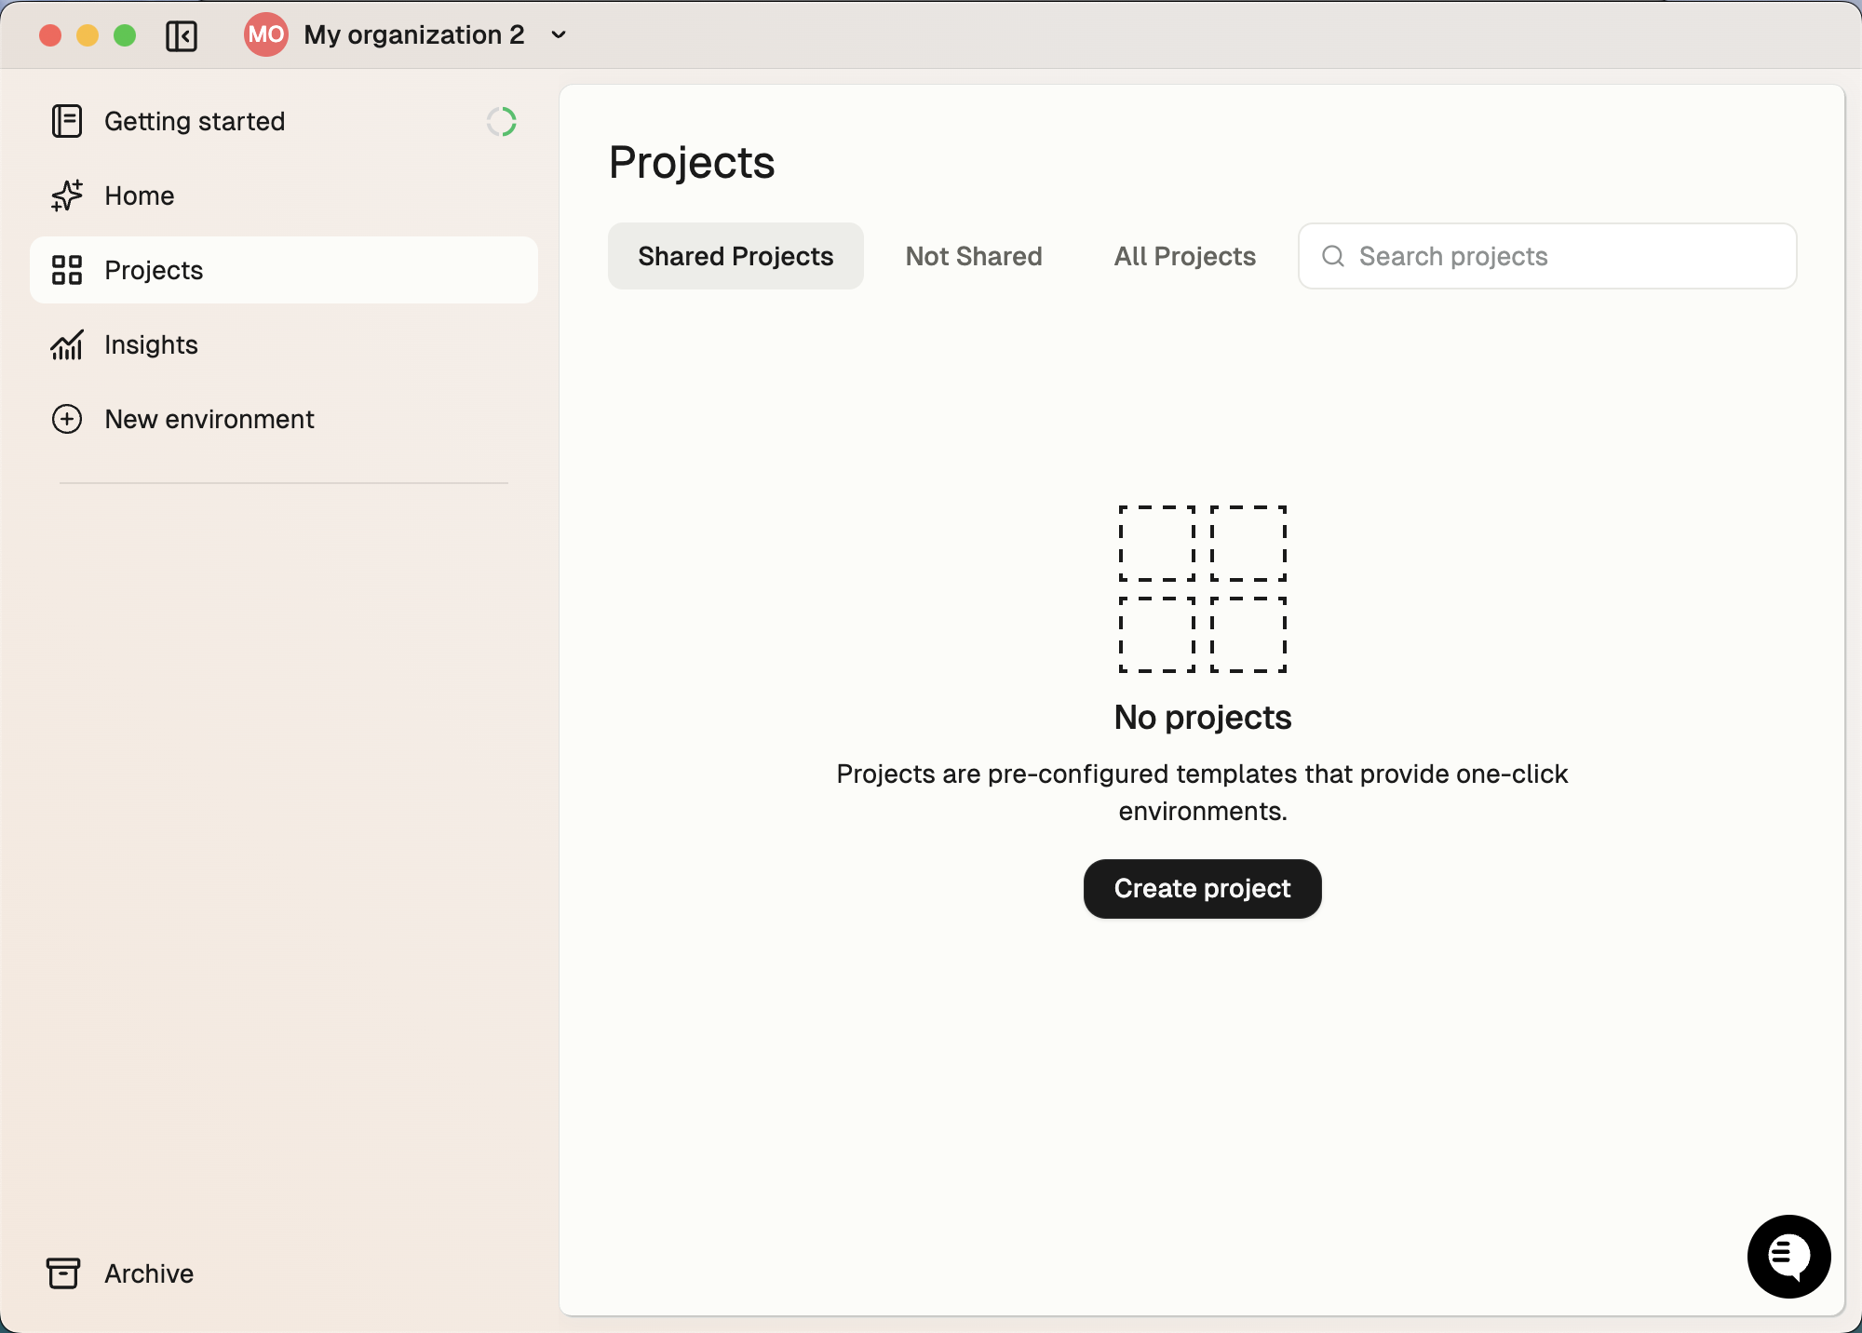Maximize the window with the green button

tap(125, 35)
